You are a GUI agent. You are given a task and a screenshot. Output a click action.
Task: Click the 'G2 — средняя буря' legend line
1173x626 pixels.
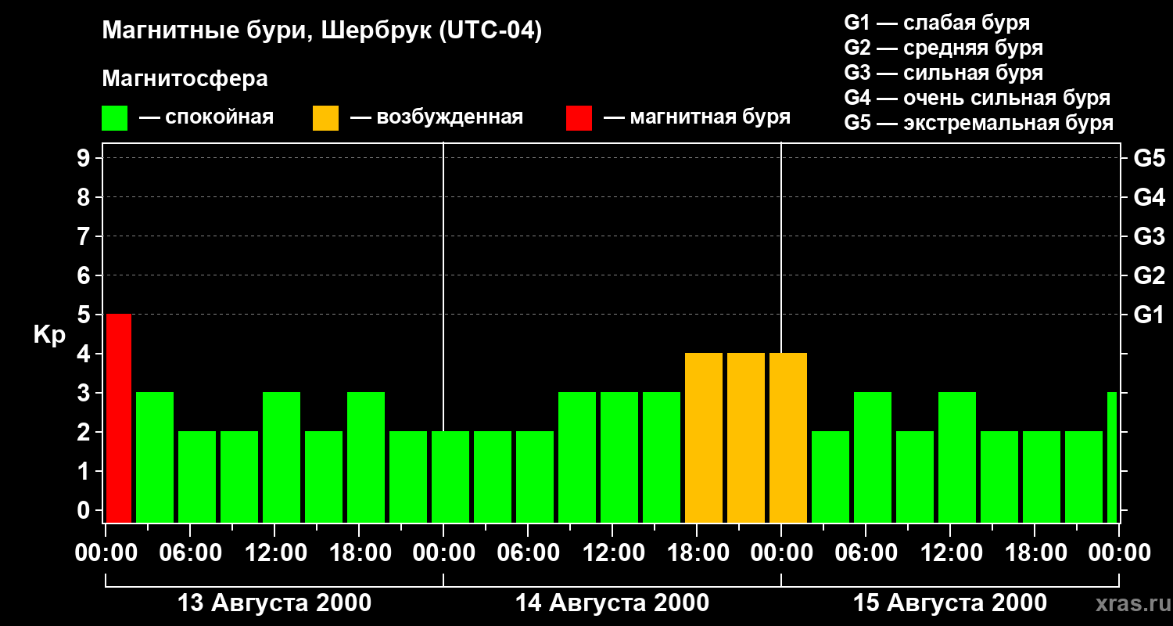pos(943,48)
